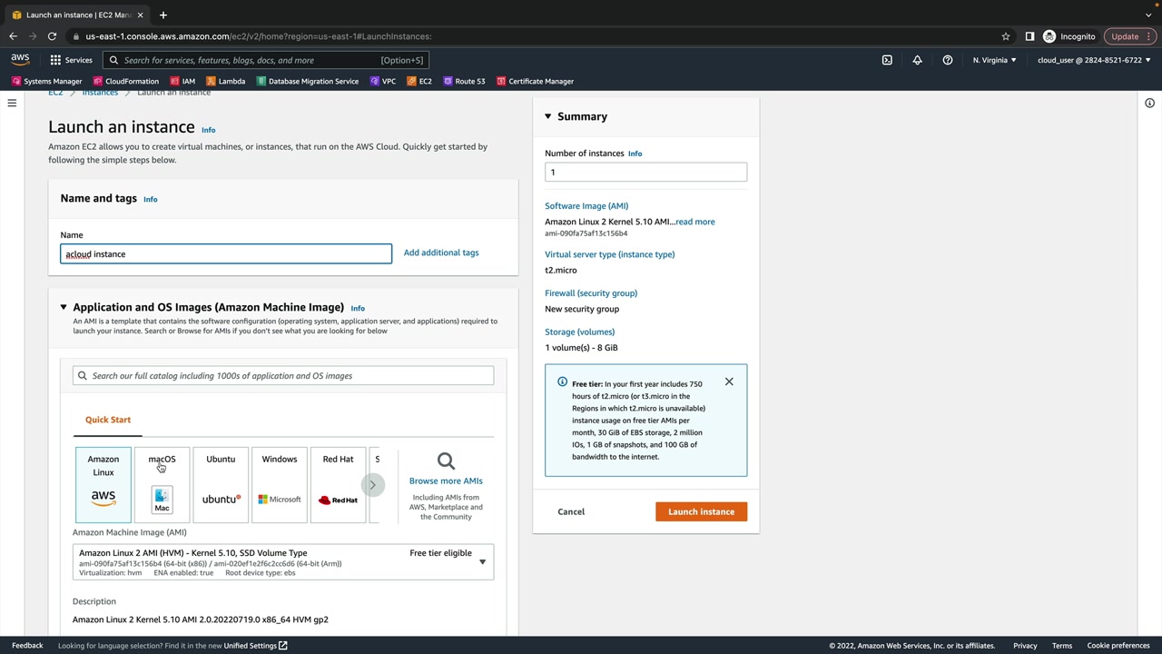Select the Windows AMI tile
1162x654 pixels.
pyautogui.click(x=280, y=485)
